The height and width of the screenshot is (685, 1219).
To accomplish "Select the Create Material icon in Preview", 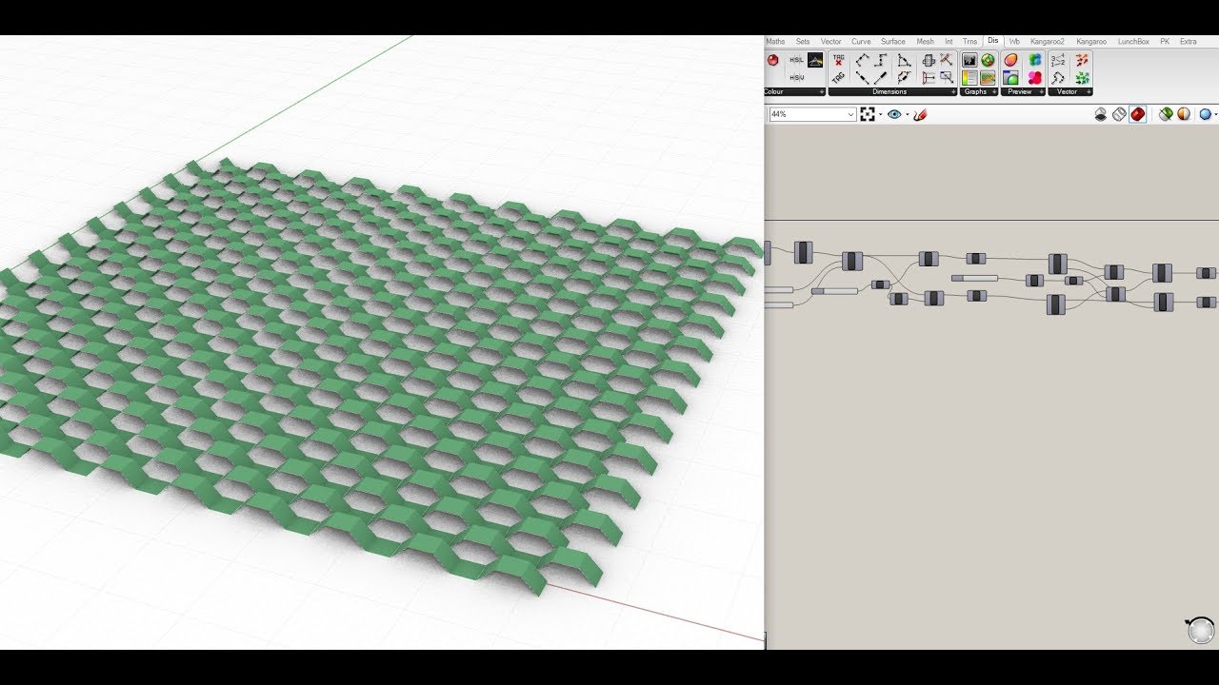I will [x=1010, y=78].
